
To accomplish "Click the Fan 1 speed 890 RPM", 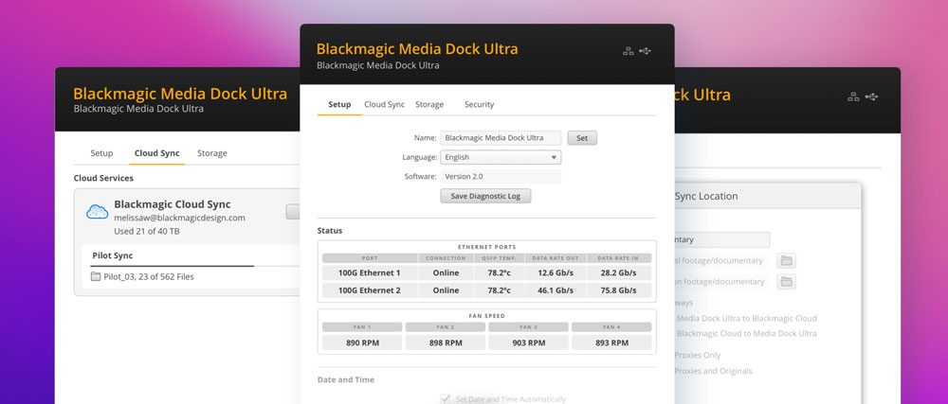I will 361,343.
